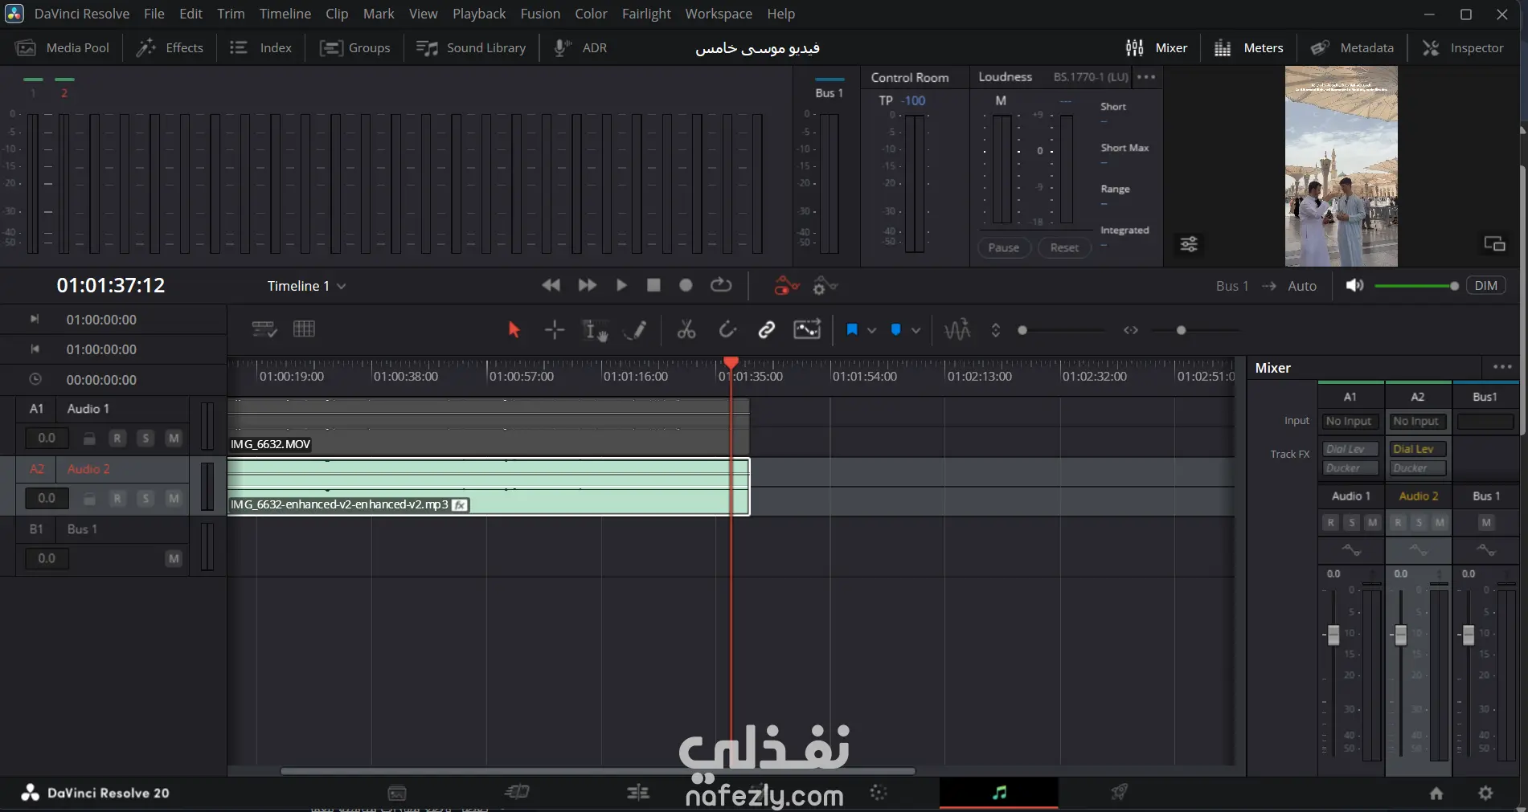The width and height of the screenshot is (1528, 812).
Task: Open the Sound Library panel
Action: [471, 48]
